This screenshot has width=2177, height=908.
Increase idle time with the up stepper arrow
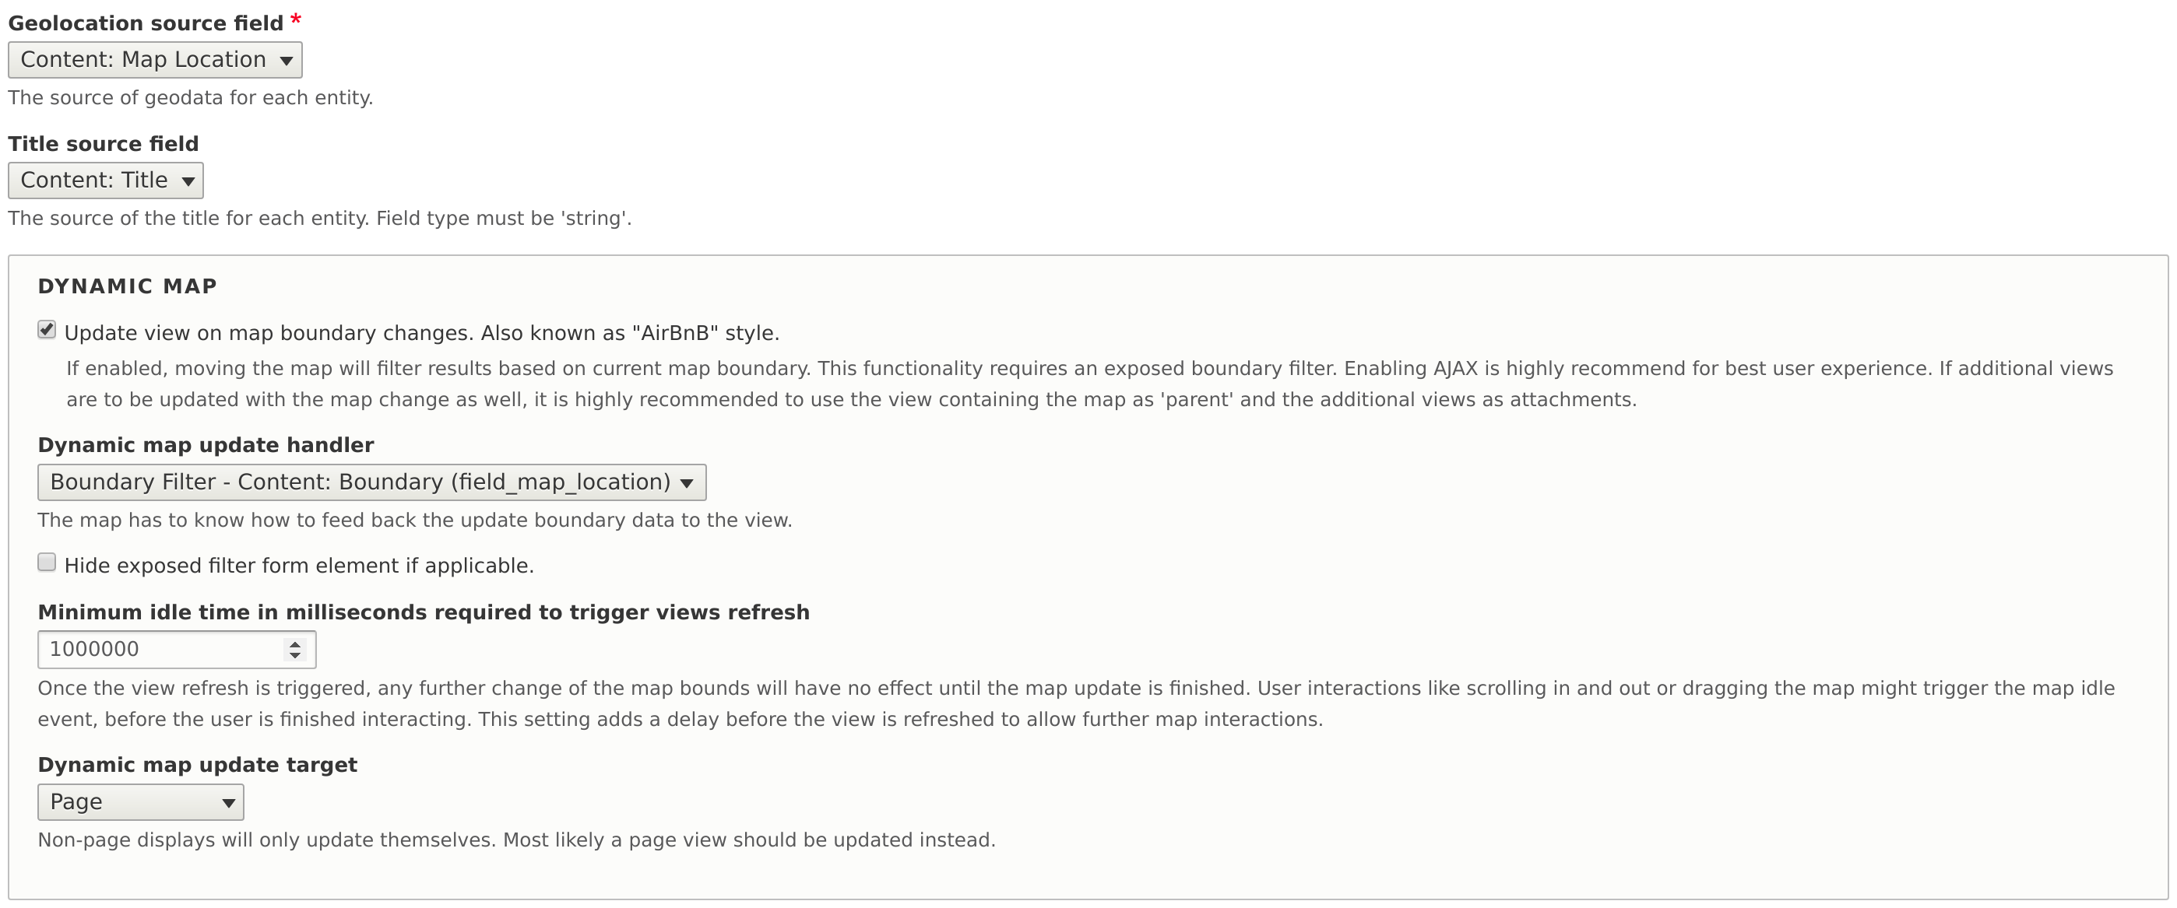click(295, 643)
